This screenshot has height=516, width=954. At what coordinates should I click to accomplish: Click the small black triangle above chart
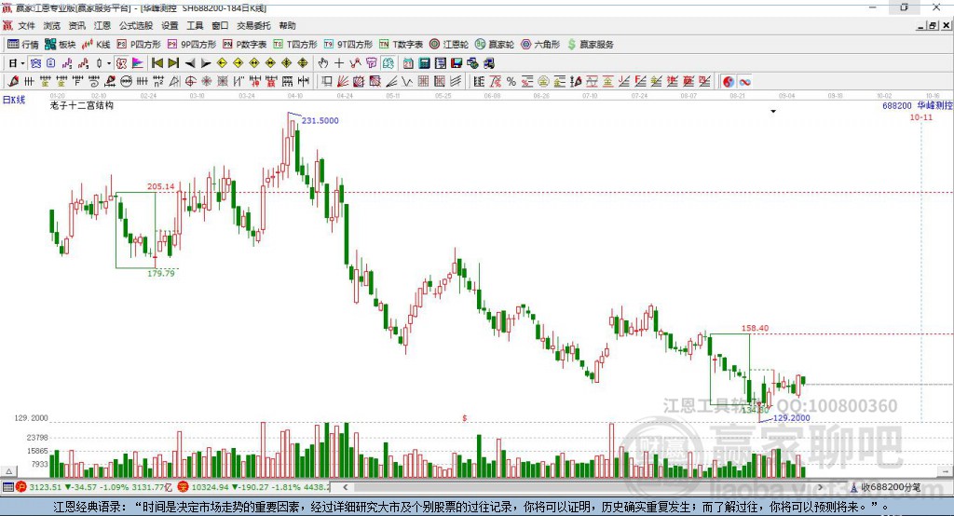(773, 112)
